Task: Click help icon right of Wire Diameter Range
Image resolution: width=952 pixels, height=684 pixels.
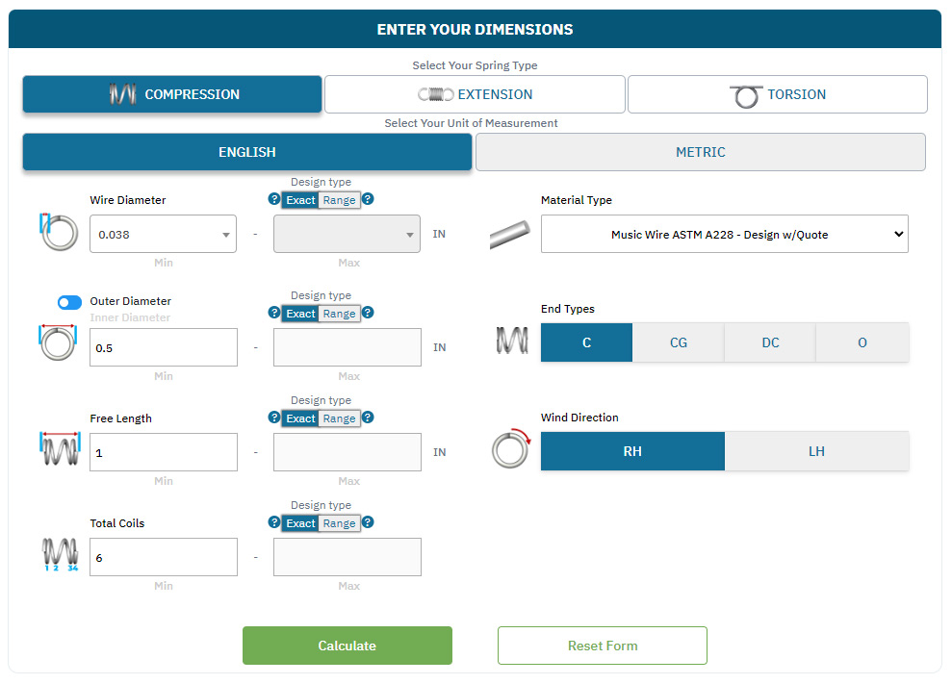Action: click(368, 200)
